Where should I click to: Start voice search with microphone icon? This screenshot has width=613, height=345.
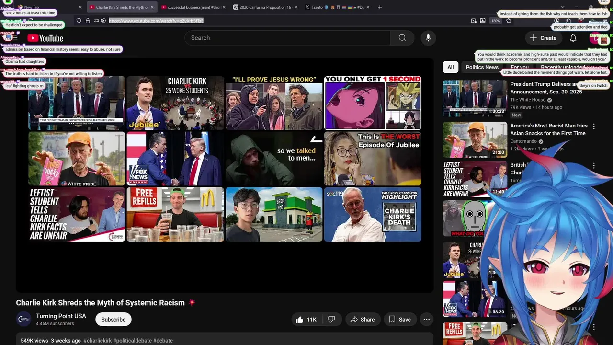(428, 38)
